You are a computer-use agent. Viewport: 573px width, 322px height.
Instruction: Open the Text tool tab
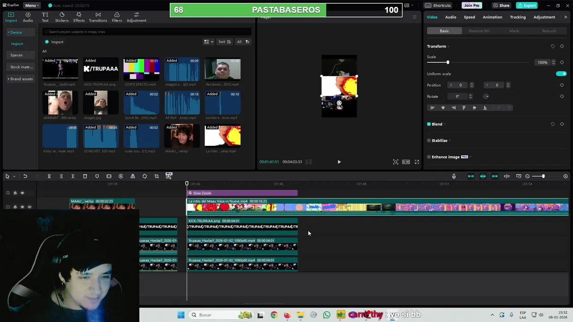click(45, 17)
